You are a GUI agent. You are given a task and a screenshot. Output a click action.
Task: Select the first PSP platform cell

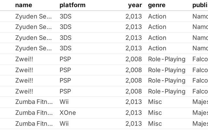65,59
